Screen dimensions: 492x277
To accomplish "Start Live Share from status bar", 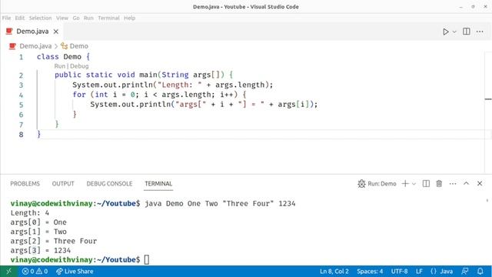I will 75,272.
